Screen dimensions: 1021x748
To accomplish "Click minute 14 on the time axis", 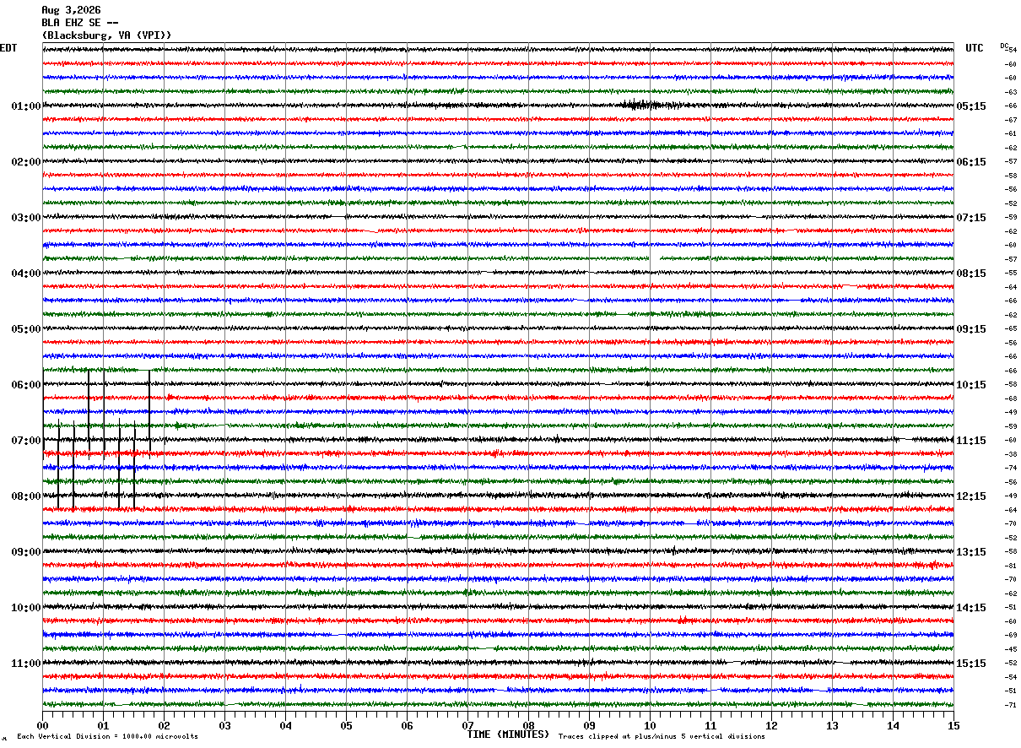I will coord(893,725).
